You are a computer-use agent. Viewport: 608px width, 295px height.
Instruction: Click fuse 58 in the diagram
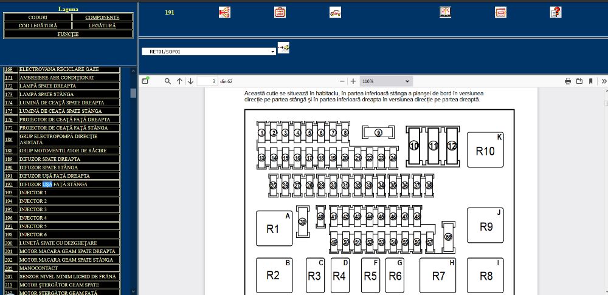tap(449, 237)
